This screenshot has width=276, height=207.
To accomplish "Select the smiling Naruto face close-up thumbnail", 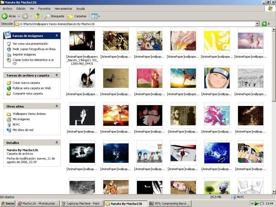I will pyautogui.click(x=217, y=78).
